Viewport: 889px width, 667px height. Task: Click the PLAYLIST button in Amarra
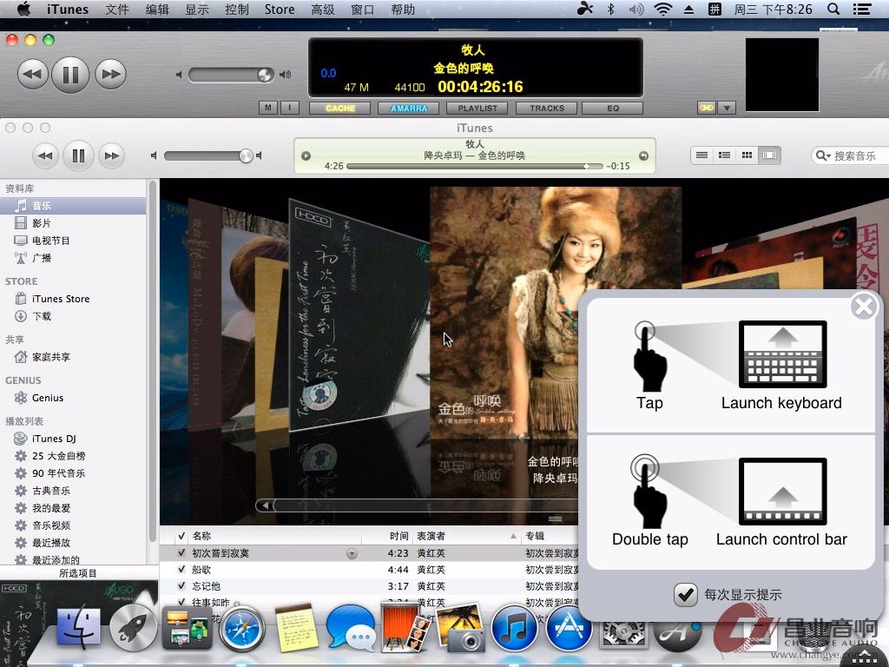(477, 108)
